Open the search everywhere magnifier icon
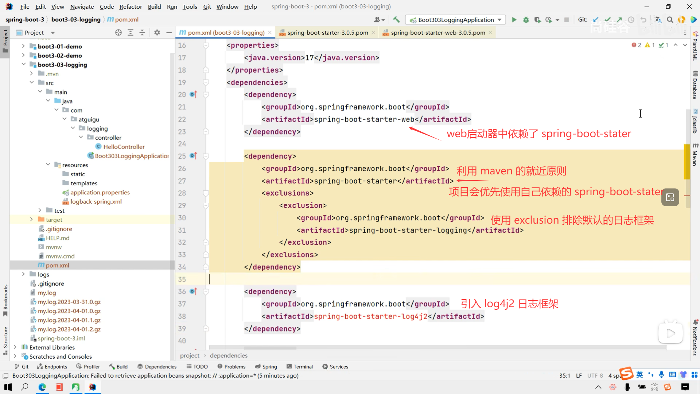Image resolution: width=700 pixels, height=394 pixels. coord(670,20)
